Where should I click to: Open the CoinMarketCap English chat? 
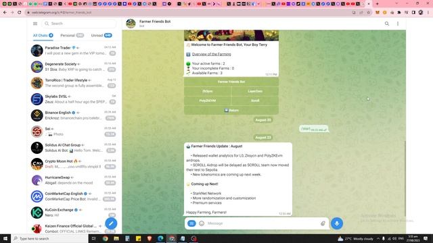pos(74,196)
